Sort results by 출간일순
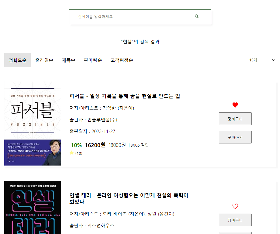This screenshot has width=280, height=234. [44, 60]
